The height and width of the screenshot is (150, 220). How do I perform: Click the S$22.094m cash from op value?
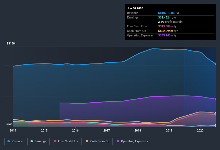pyautogui.click(x=165, y=31)
